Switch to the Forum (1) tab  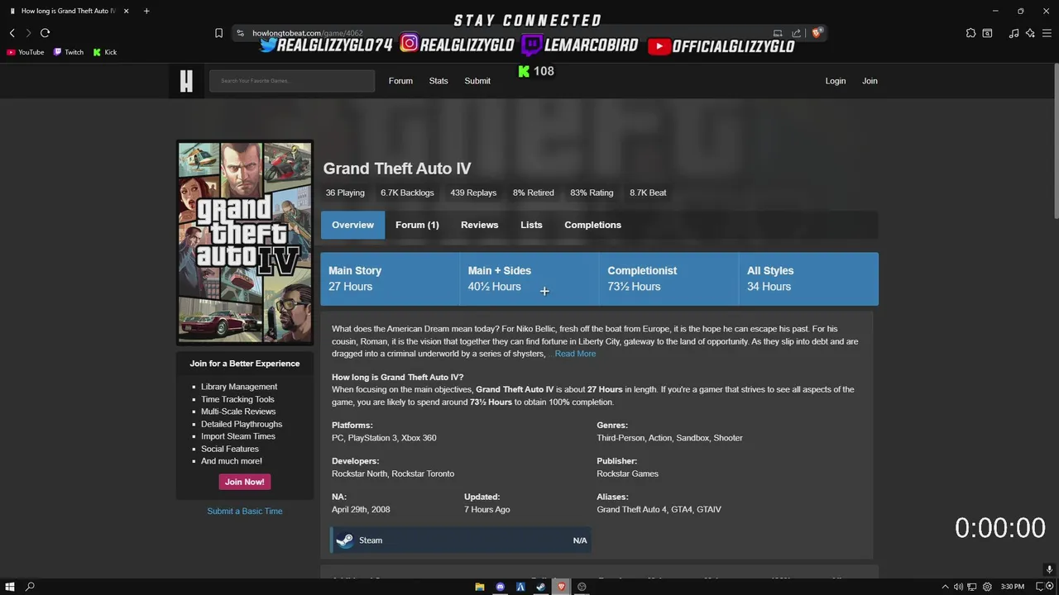[417, 225]
